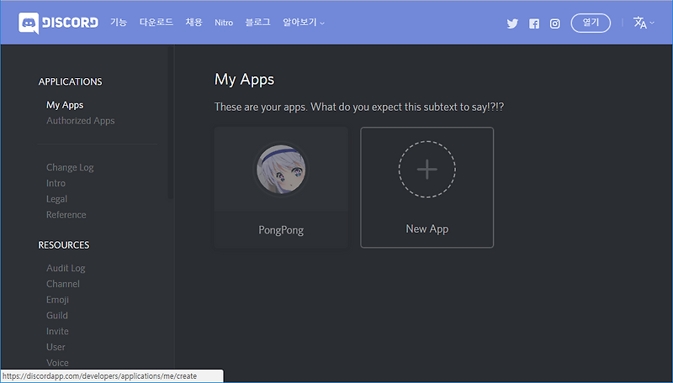The width and height of the screenshot is (673, 383).
Task: Open Discord's Facebook page icon
Action: pyautogui.click(x=534, y=24)
